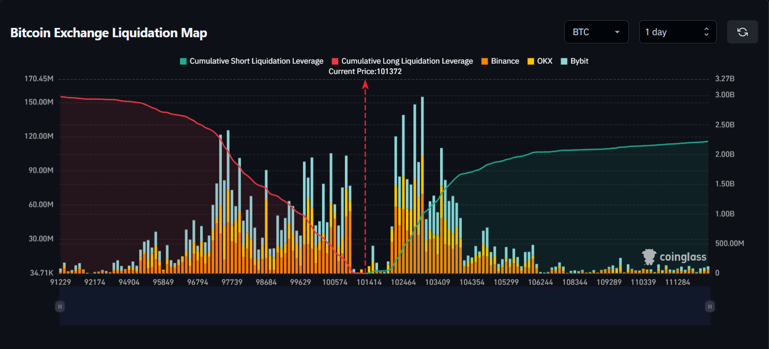
Task: Click the right handle of the range slider
Action: click(x=710, y=307)
